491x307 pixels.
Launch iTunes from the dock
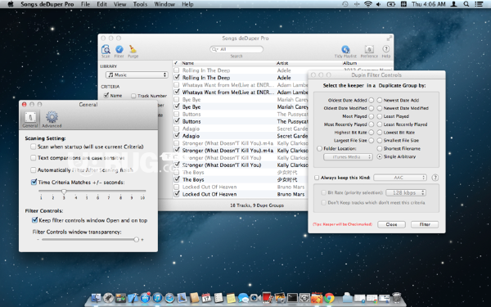pyautogui.click(x=157, y=298)
